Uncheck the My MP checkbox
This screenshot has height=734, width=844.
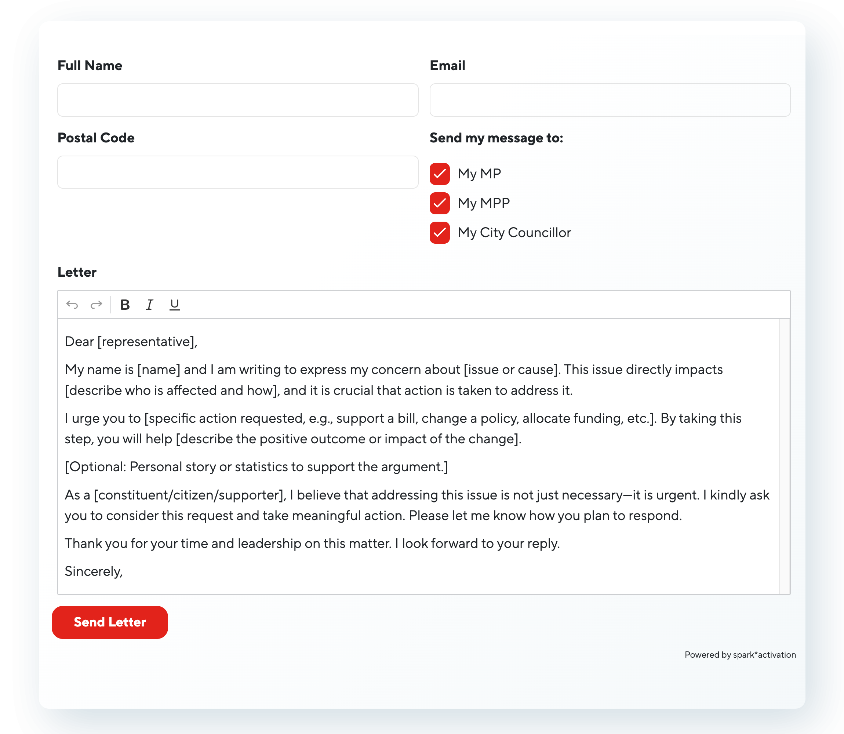click(x=439, y=174)
